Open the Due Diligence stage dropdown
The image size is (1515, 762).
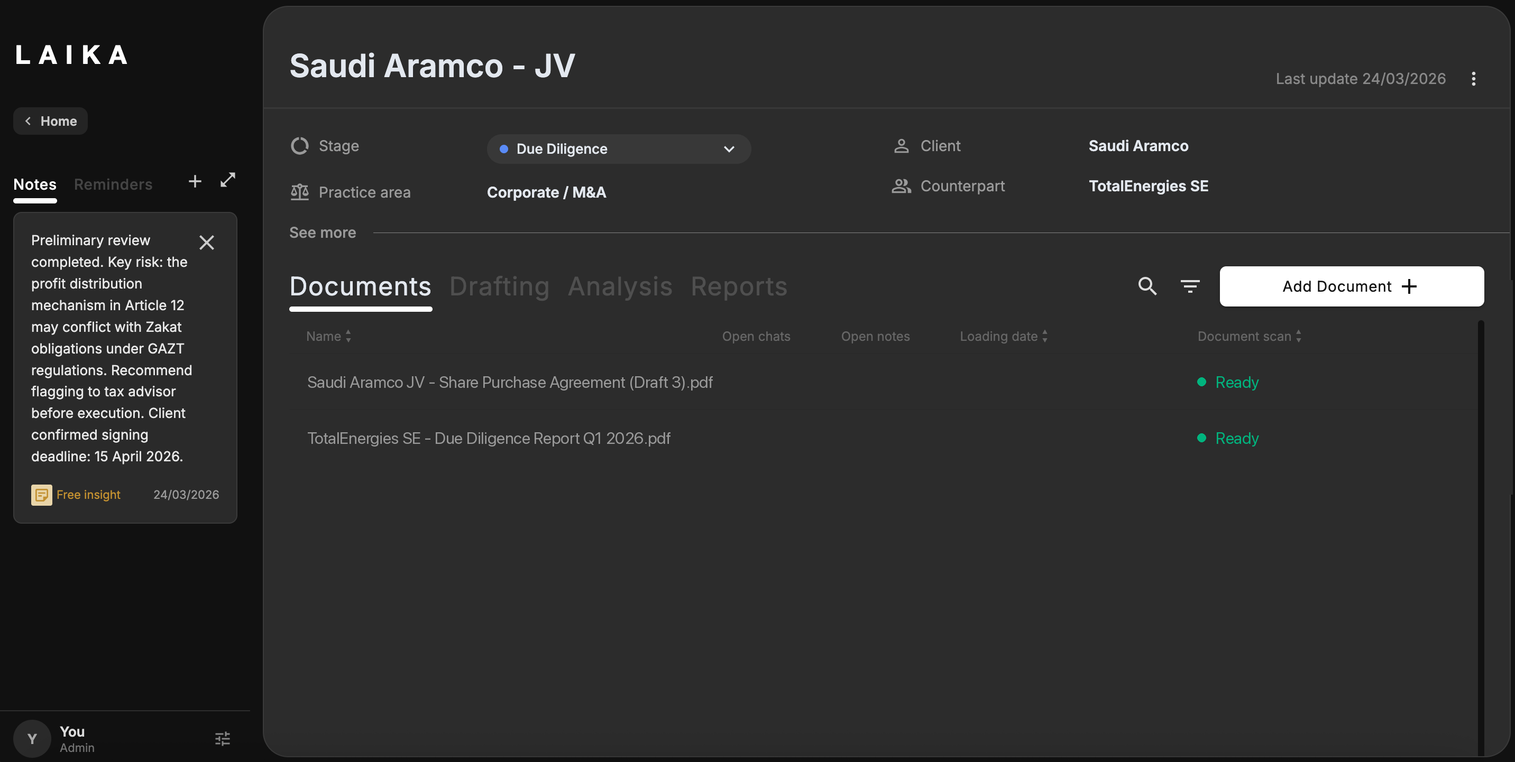[618, 149]
